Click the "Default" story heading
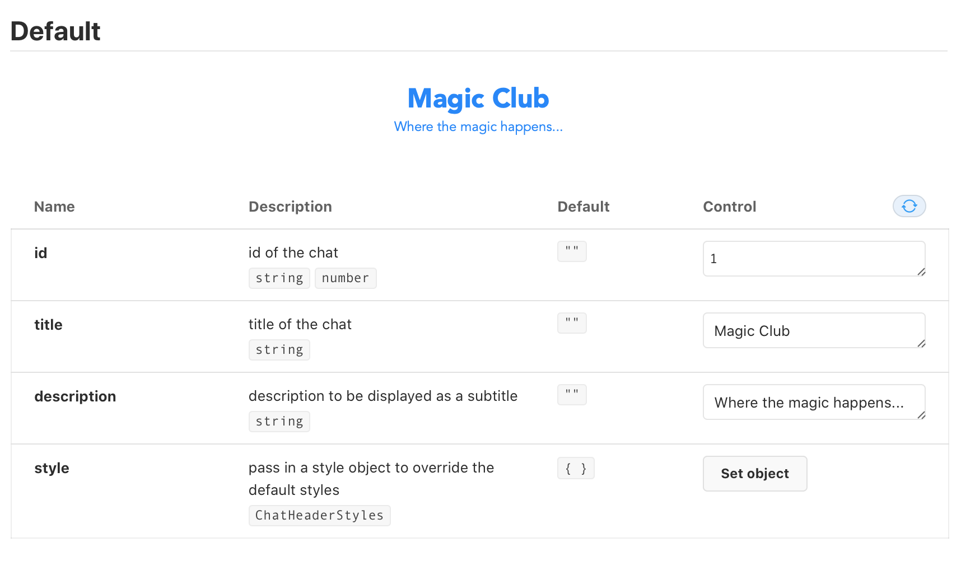The width and height of the screenshot is (961, 561). point(55,31)
